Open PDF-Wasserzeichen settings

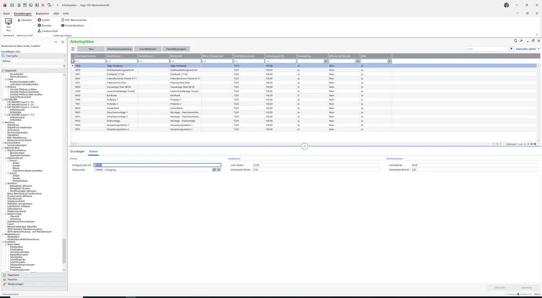pos(74,20)
